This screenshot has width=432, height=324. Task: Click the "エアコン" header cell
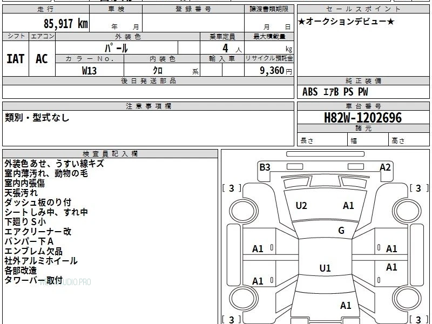tap(42, 36)
